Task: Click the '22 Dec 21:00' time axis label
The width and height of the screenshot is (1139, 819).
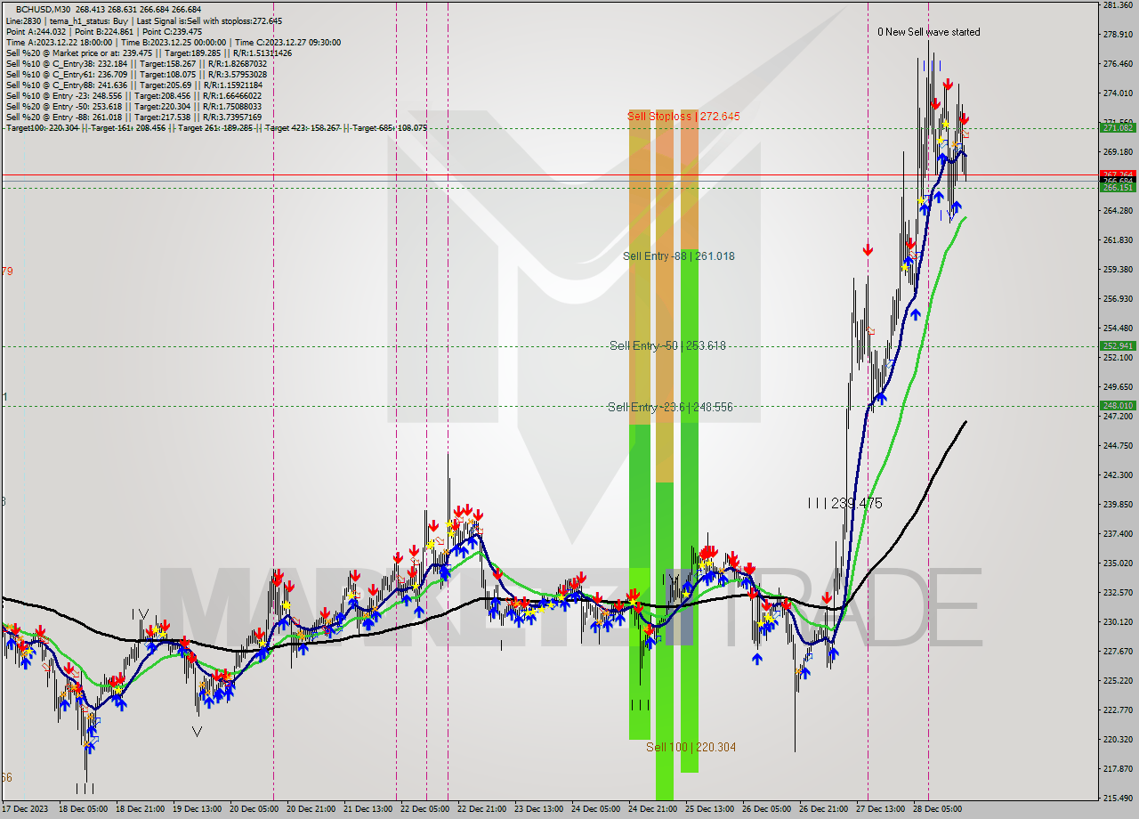Action: [482, 810]
